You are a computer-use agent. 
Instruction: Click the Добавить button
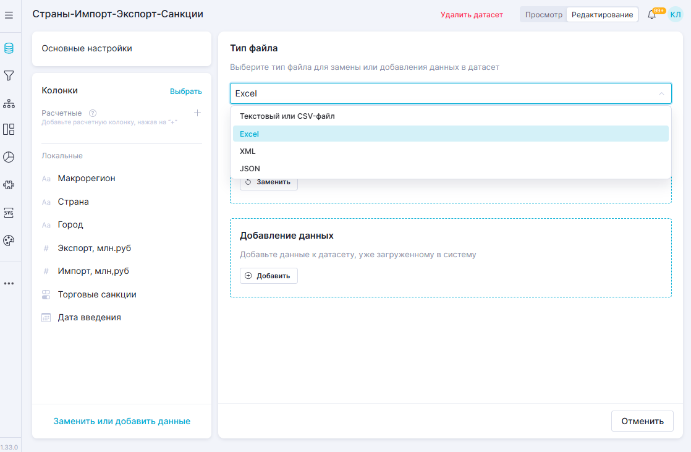click(x=268, y=276)
